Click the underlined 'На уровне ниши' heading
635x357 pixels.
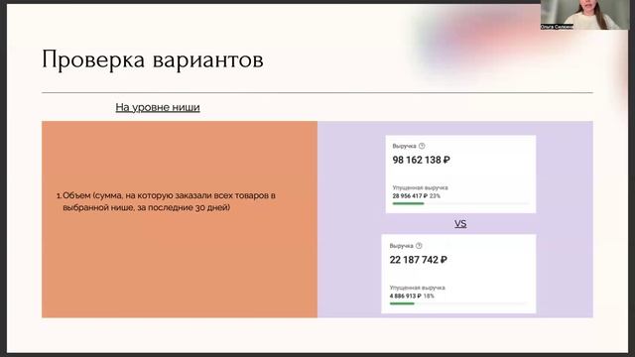tap(158, 107)
